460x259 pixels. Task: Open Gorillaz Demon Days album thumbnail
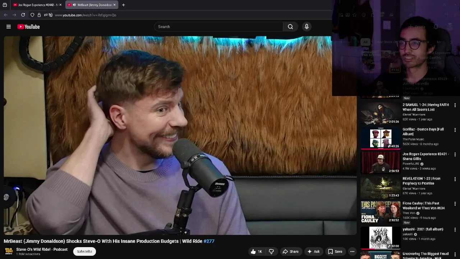click(380, 138)
